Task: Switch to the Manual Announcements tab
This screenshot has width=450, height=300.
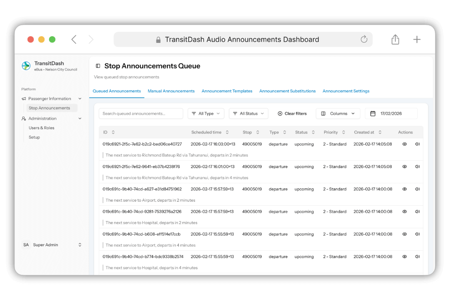Action: point(171,91)
